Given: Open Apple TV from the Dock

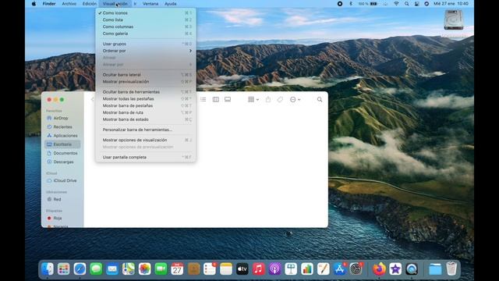Looking at the screenshot, I should [242, 269].
